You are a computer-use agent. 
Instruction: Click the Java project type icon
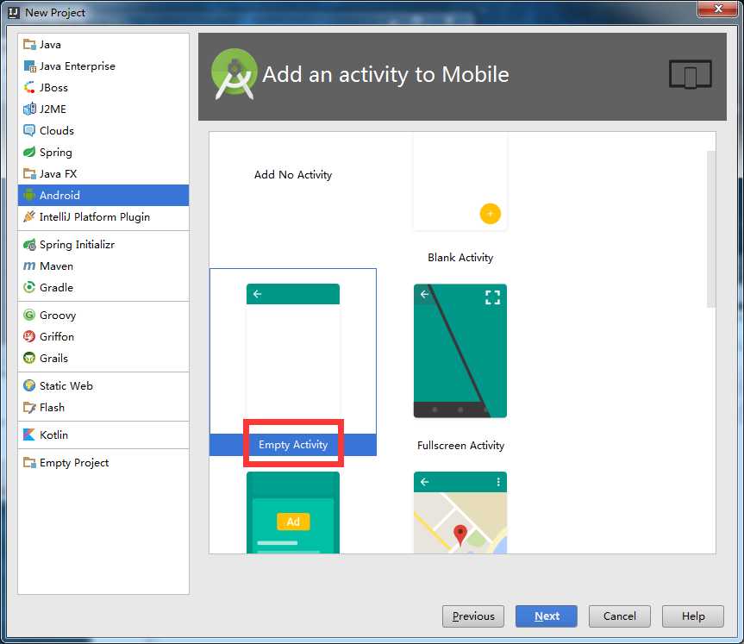coord(29,45)
